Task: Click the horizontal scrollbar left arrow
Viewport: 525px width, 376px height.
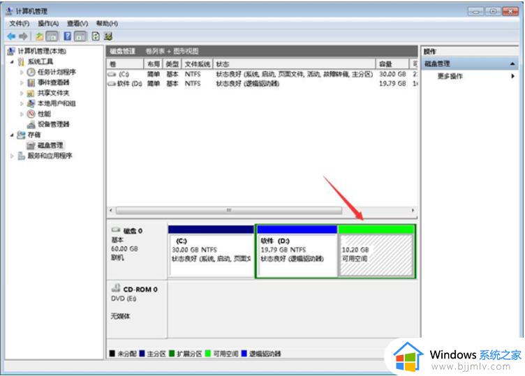Action: (111, 211)
